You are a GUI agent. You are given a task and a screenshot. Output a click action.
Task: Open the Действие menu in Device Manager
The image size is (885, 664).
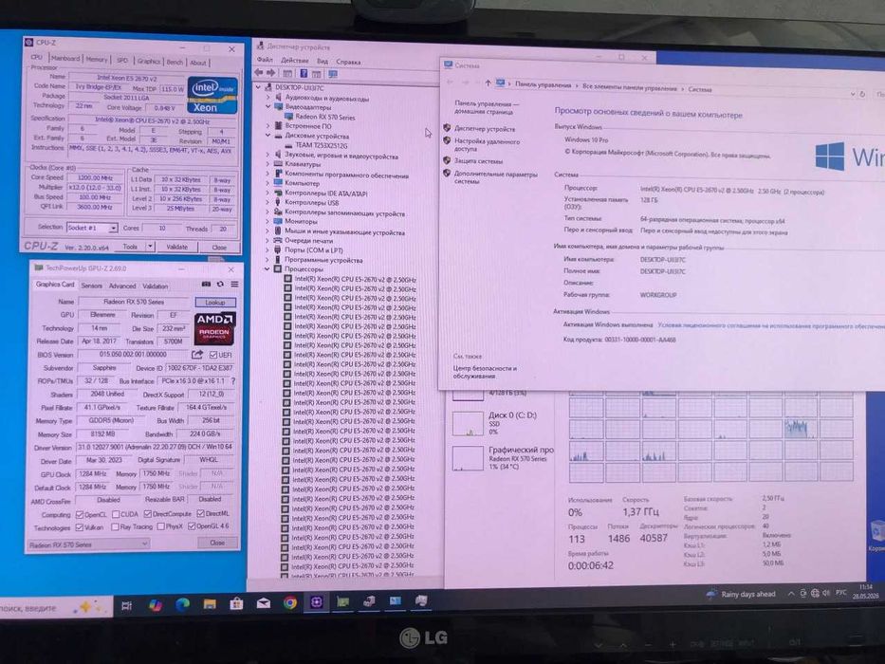click(295, 61)
